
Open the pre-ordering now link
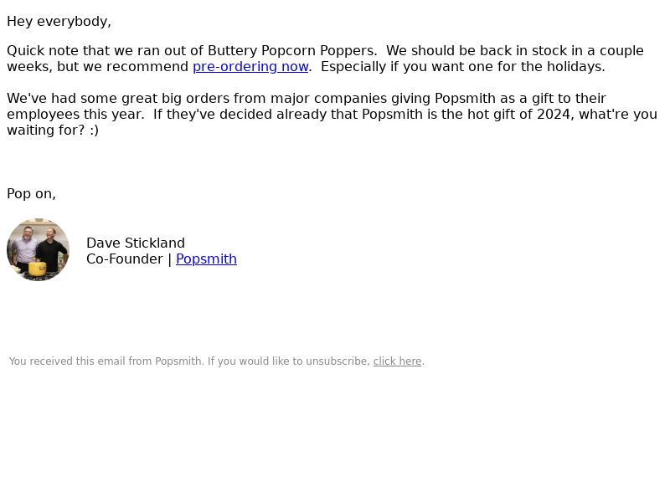250,67
